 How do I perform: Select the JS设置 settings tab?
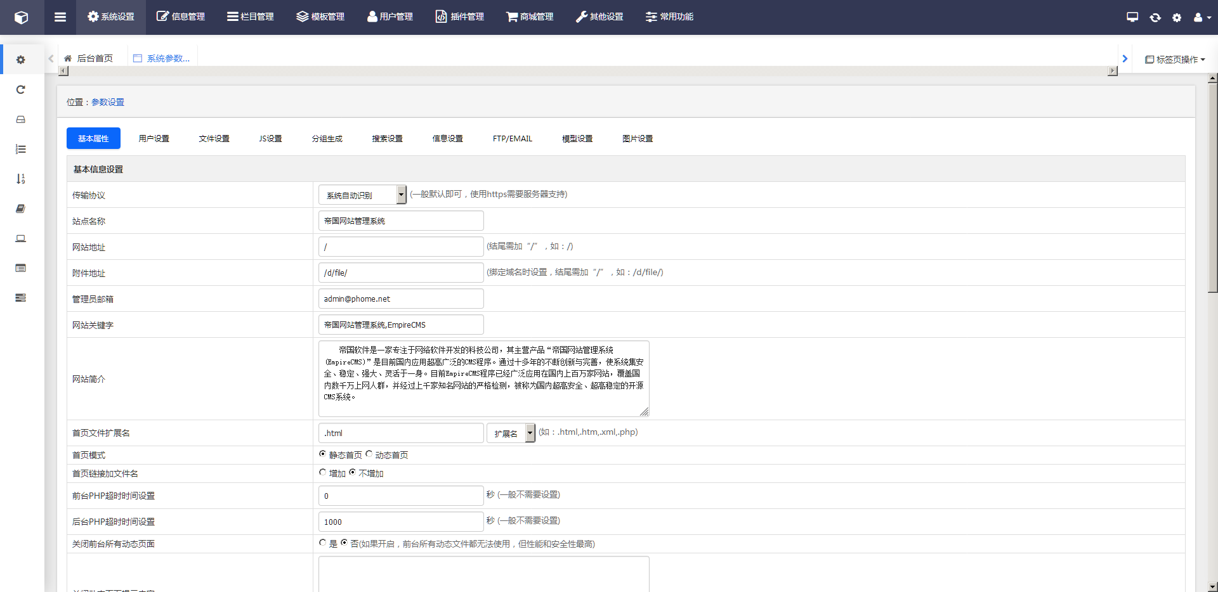point(270,138)
